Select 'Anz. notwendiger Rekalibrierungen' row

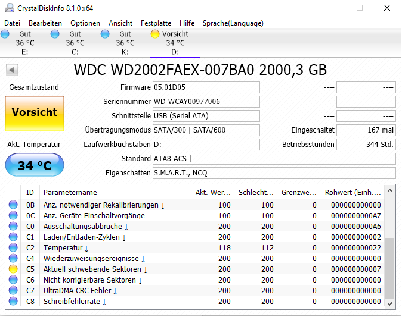tap(195, 205)
